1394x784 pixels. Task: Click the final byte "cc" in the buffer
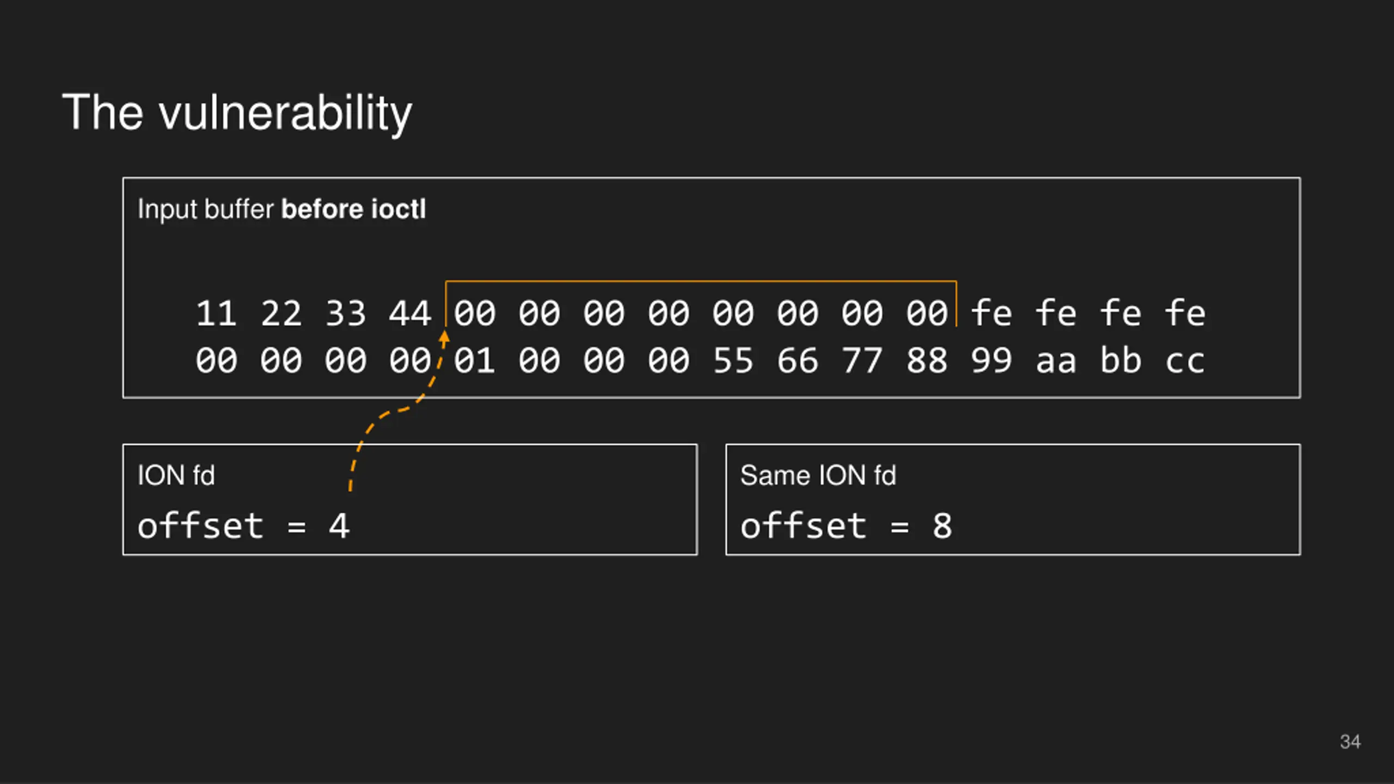tap(1185, 360)
